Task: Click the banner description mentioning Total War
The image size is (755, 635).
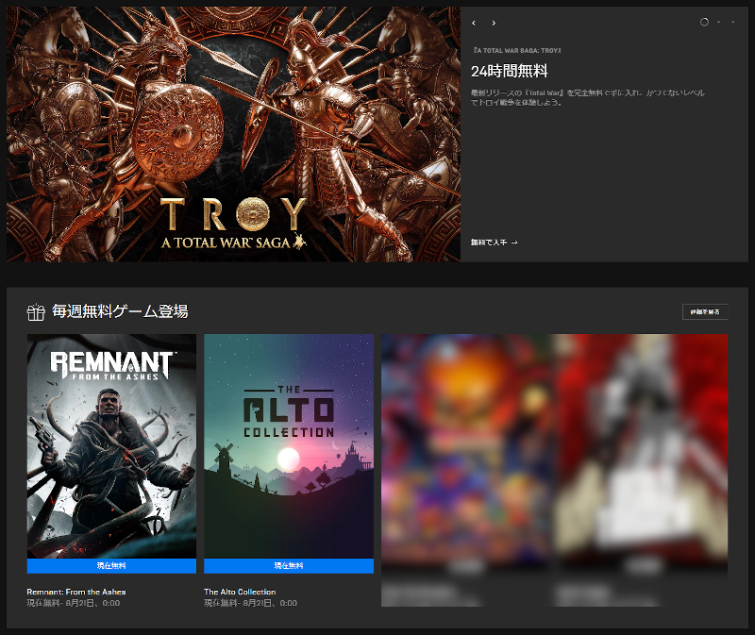Action: pyautogui.click(x=588, y=98)
